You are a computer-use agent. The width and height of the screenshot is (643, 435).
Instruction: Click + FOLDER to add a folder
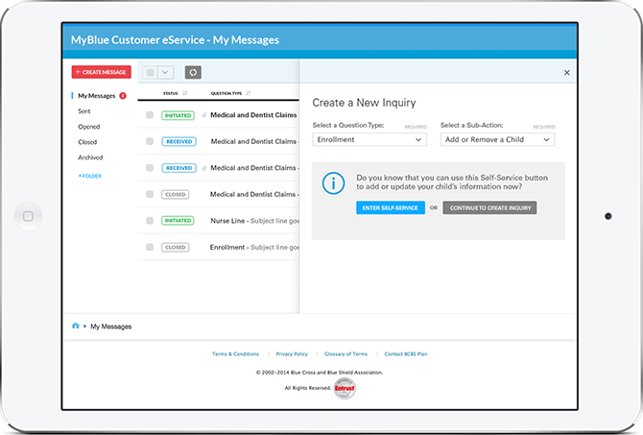pyautogui.click(x=90, y=176)
